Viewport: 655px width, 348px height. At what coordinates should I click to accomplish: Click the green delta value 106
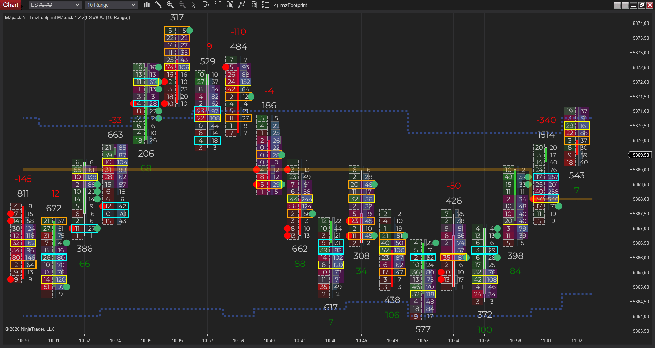[392, 315]
